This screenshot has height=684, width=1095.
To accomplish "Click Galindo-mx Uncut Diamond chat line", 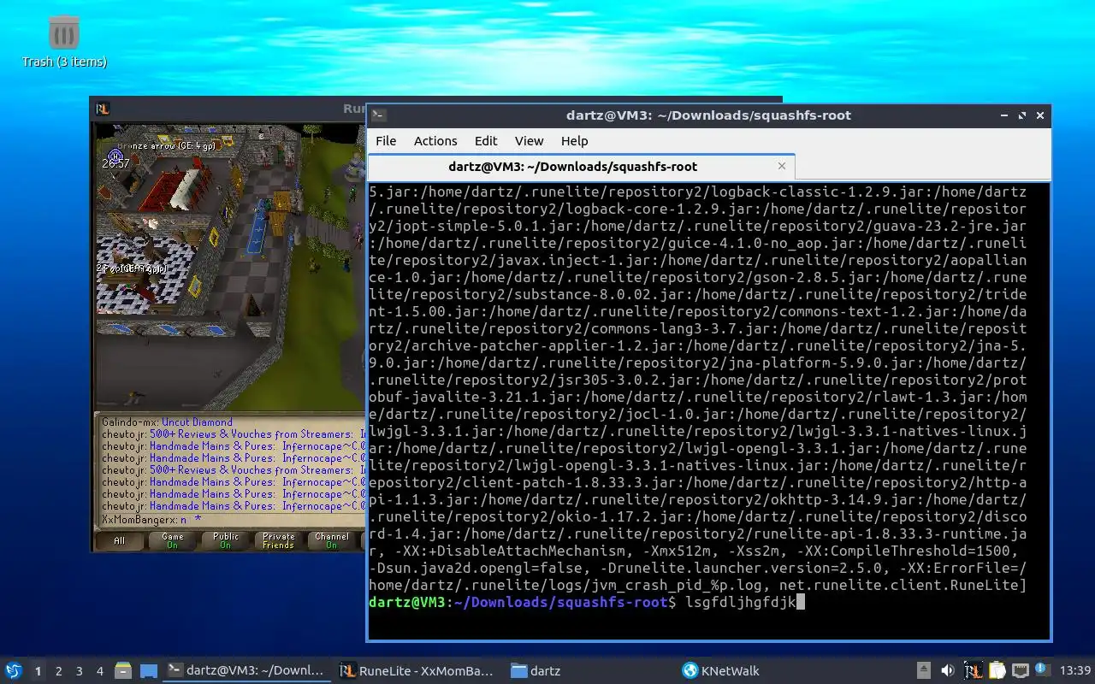I will [167, 422].
